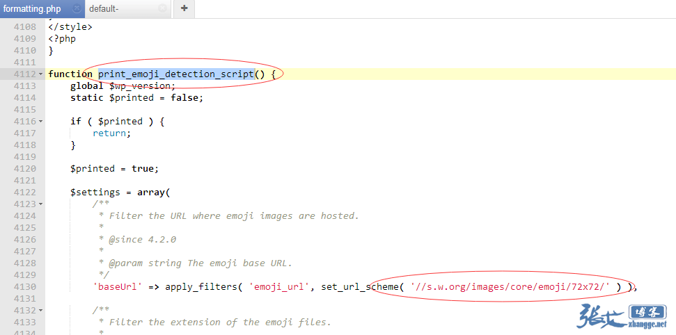Click line number 4120 in the gutter
Viewport: 676px width, 335px height.
click(x=24, y=169)
